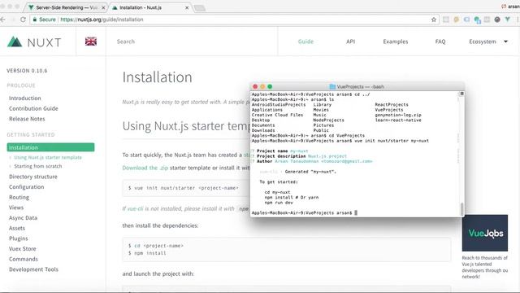Viewport: 520px width, 293px height.
Task: Open the Guide nav item
Action: 305,42
